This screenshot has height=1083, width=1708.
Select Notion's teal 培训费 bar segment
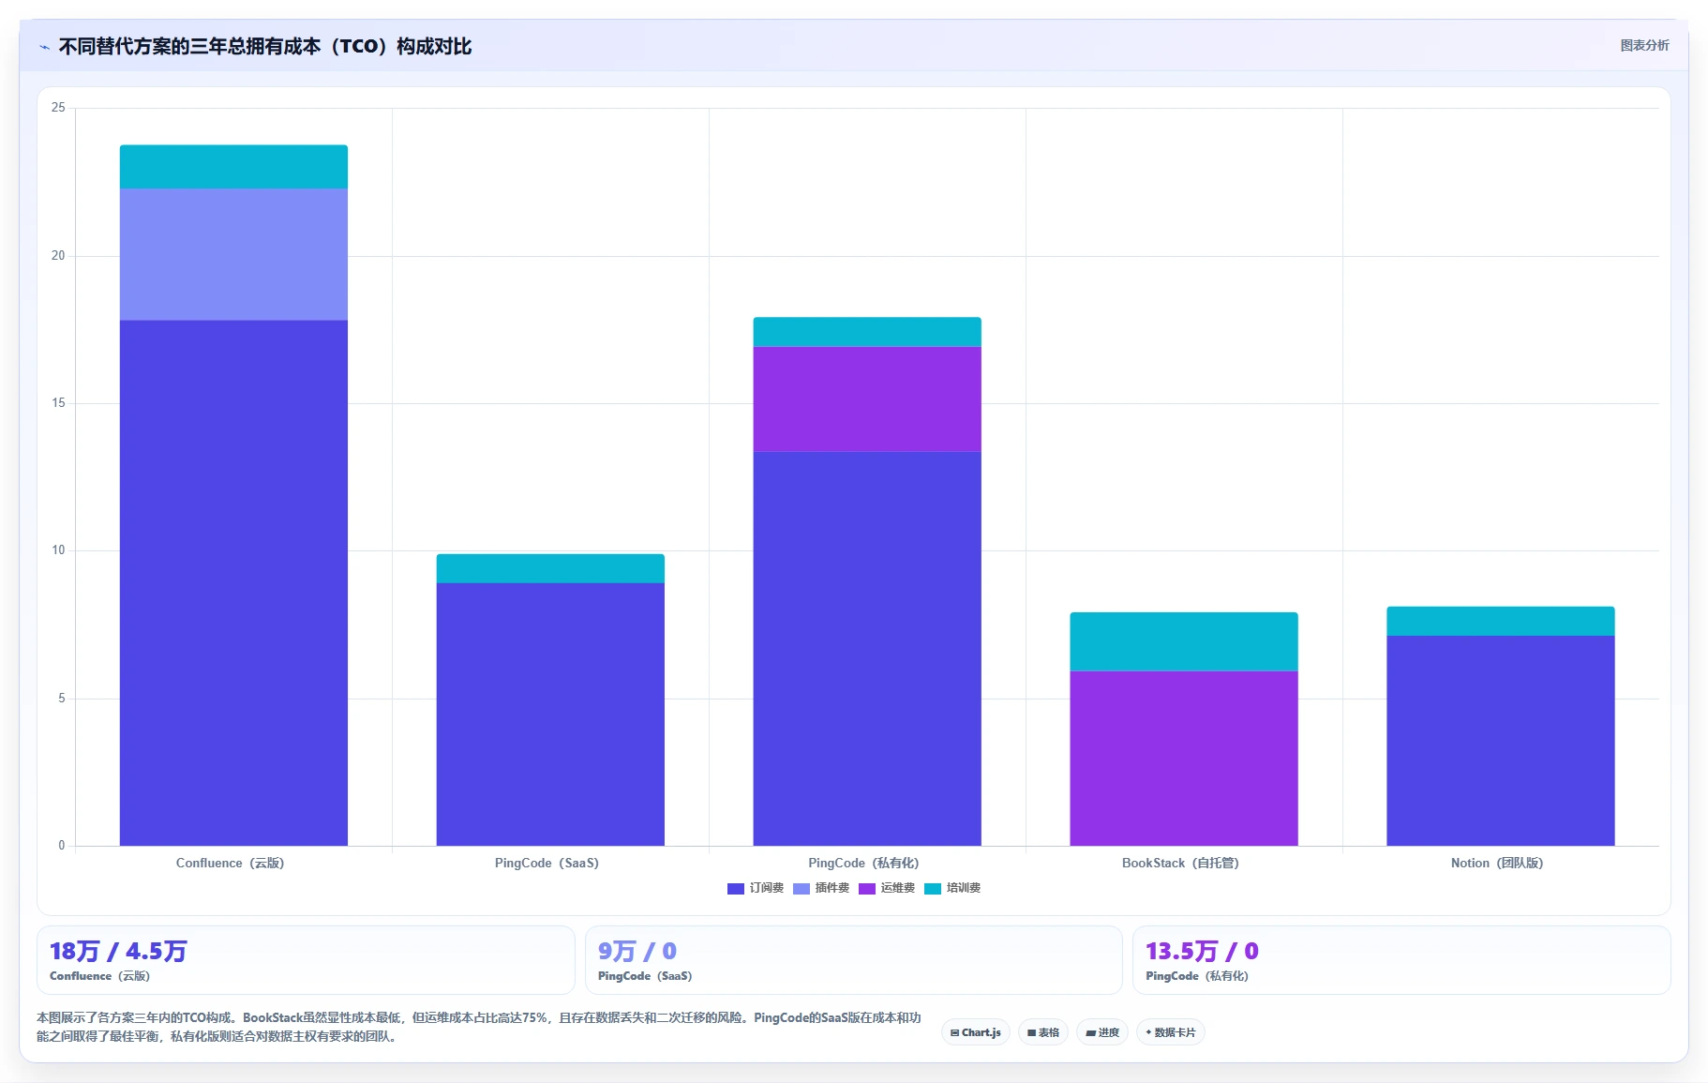pyautogui.click(x=1501, y=621)
